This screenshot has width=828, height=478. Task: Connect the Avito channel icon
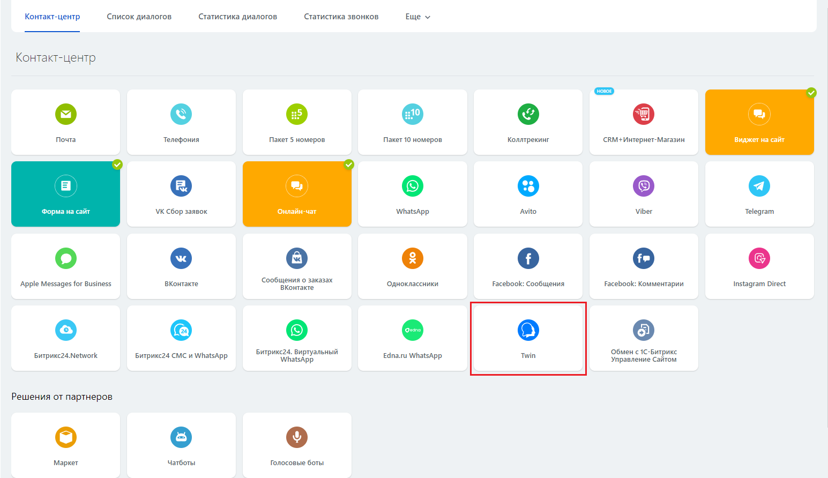coord(528,186)
